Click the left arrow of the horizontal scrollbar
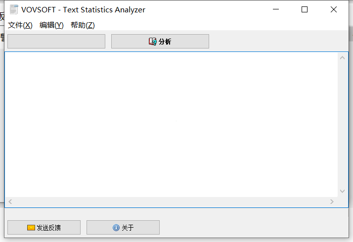Image resolution: width=353 pixels, height=242 pixels. click(10, 201)
